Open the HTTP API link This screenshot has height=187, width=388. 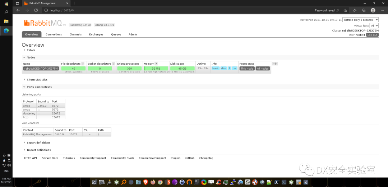click(x=31, y=158)
